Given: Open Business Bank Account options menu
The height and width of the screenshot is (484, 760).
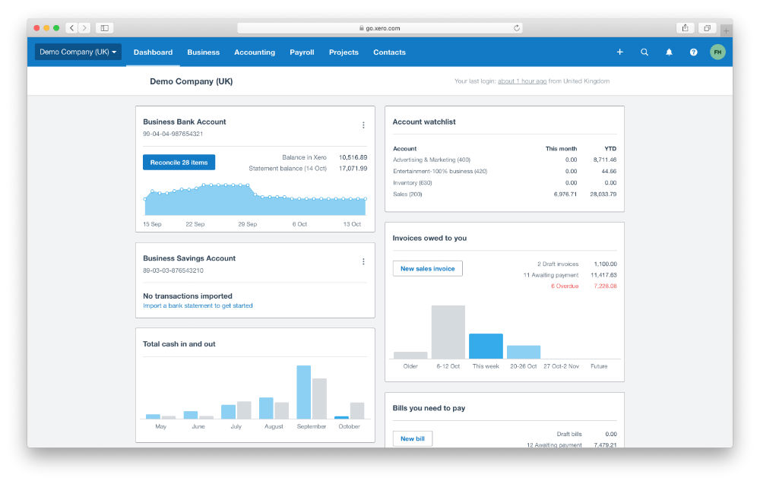Looking at the screenshot, I should (x=363, y=125).
